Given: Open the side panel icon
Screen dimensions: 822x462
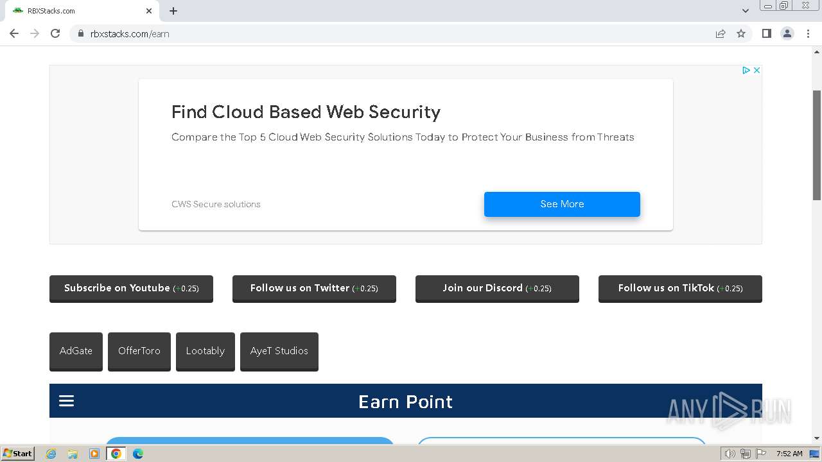Looking at the screenshot, I should (767, 33).
